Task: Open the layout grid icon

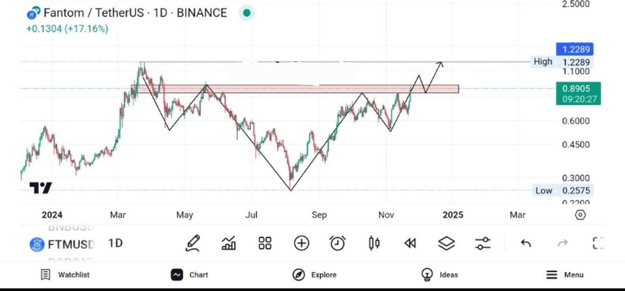Action: point(265,243)
